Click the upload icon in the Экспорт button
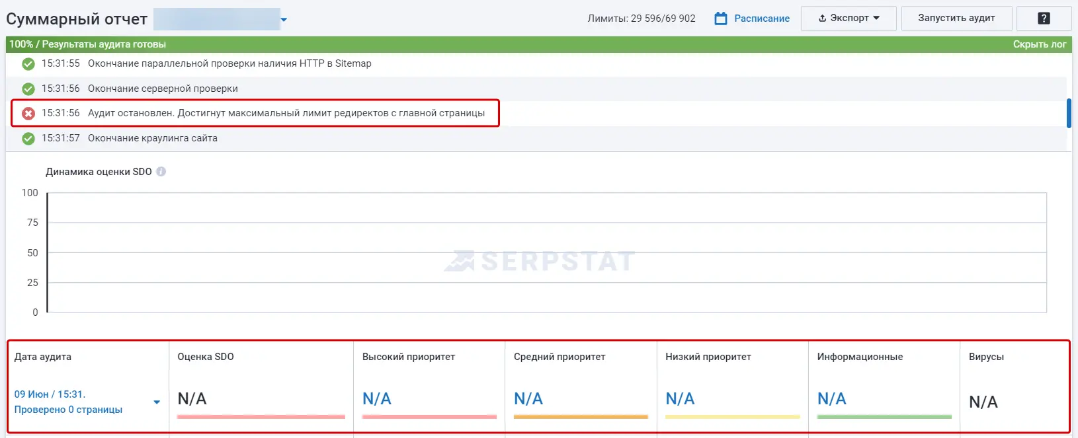This screenshot has width=1078, height=438. point(822,18)
